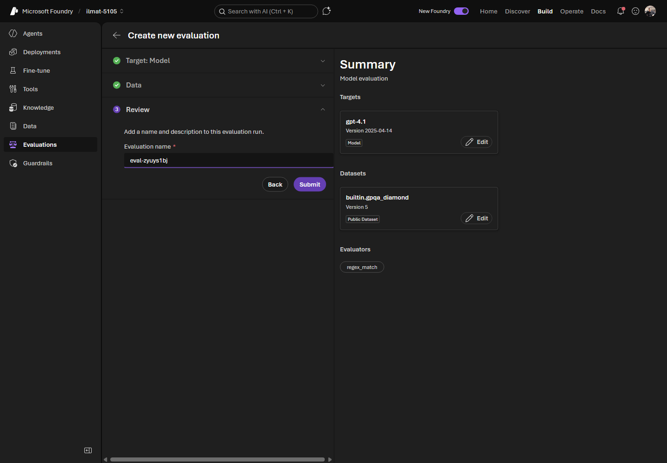667x463 pixels.
Task: Collapse the sidebar with the panel icon
Action: click(88, 450)
